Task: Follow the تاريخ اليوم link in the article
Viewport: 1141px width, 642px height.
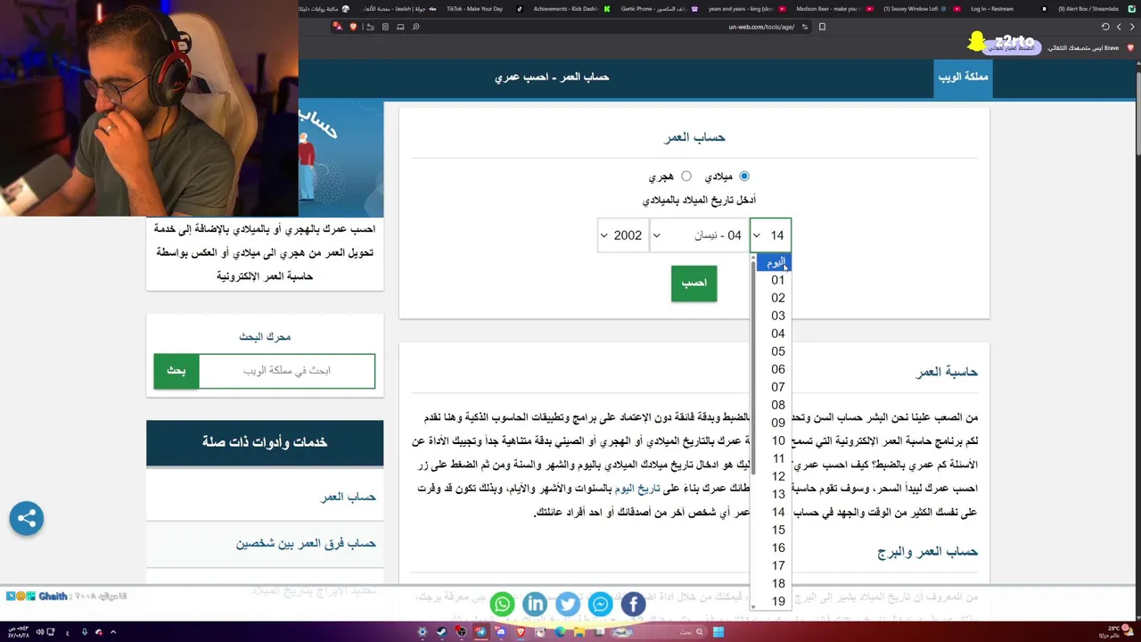Action: pyautogui.click(x=637, y=489)
